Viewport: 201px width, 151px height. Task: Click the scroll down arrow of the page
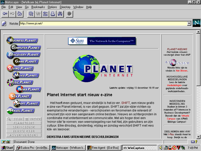coord(198,137)
